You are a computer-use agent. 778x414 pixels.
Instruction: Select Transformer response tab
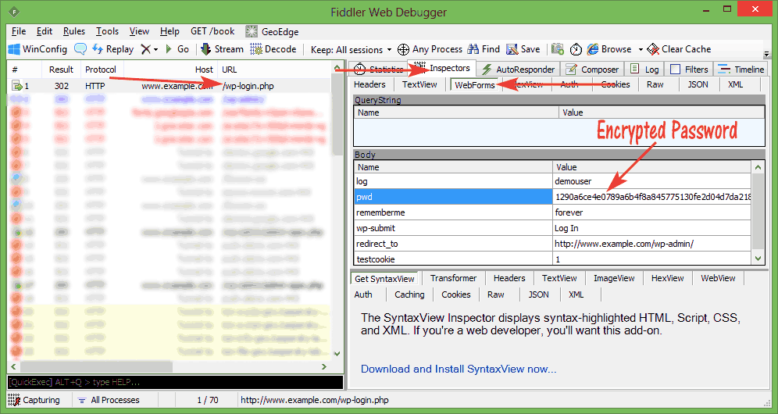tap(453, 278)
